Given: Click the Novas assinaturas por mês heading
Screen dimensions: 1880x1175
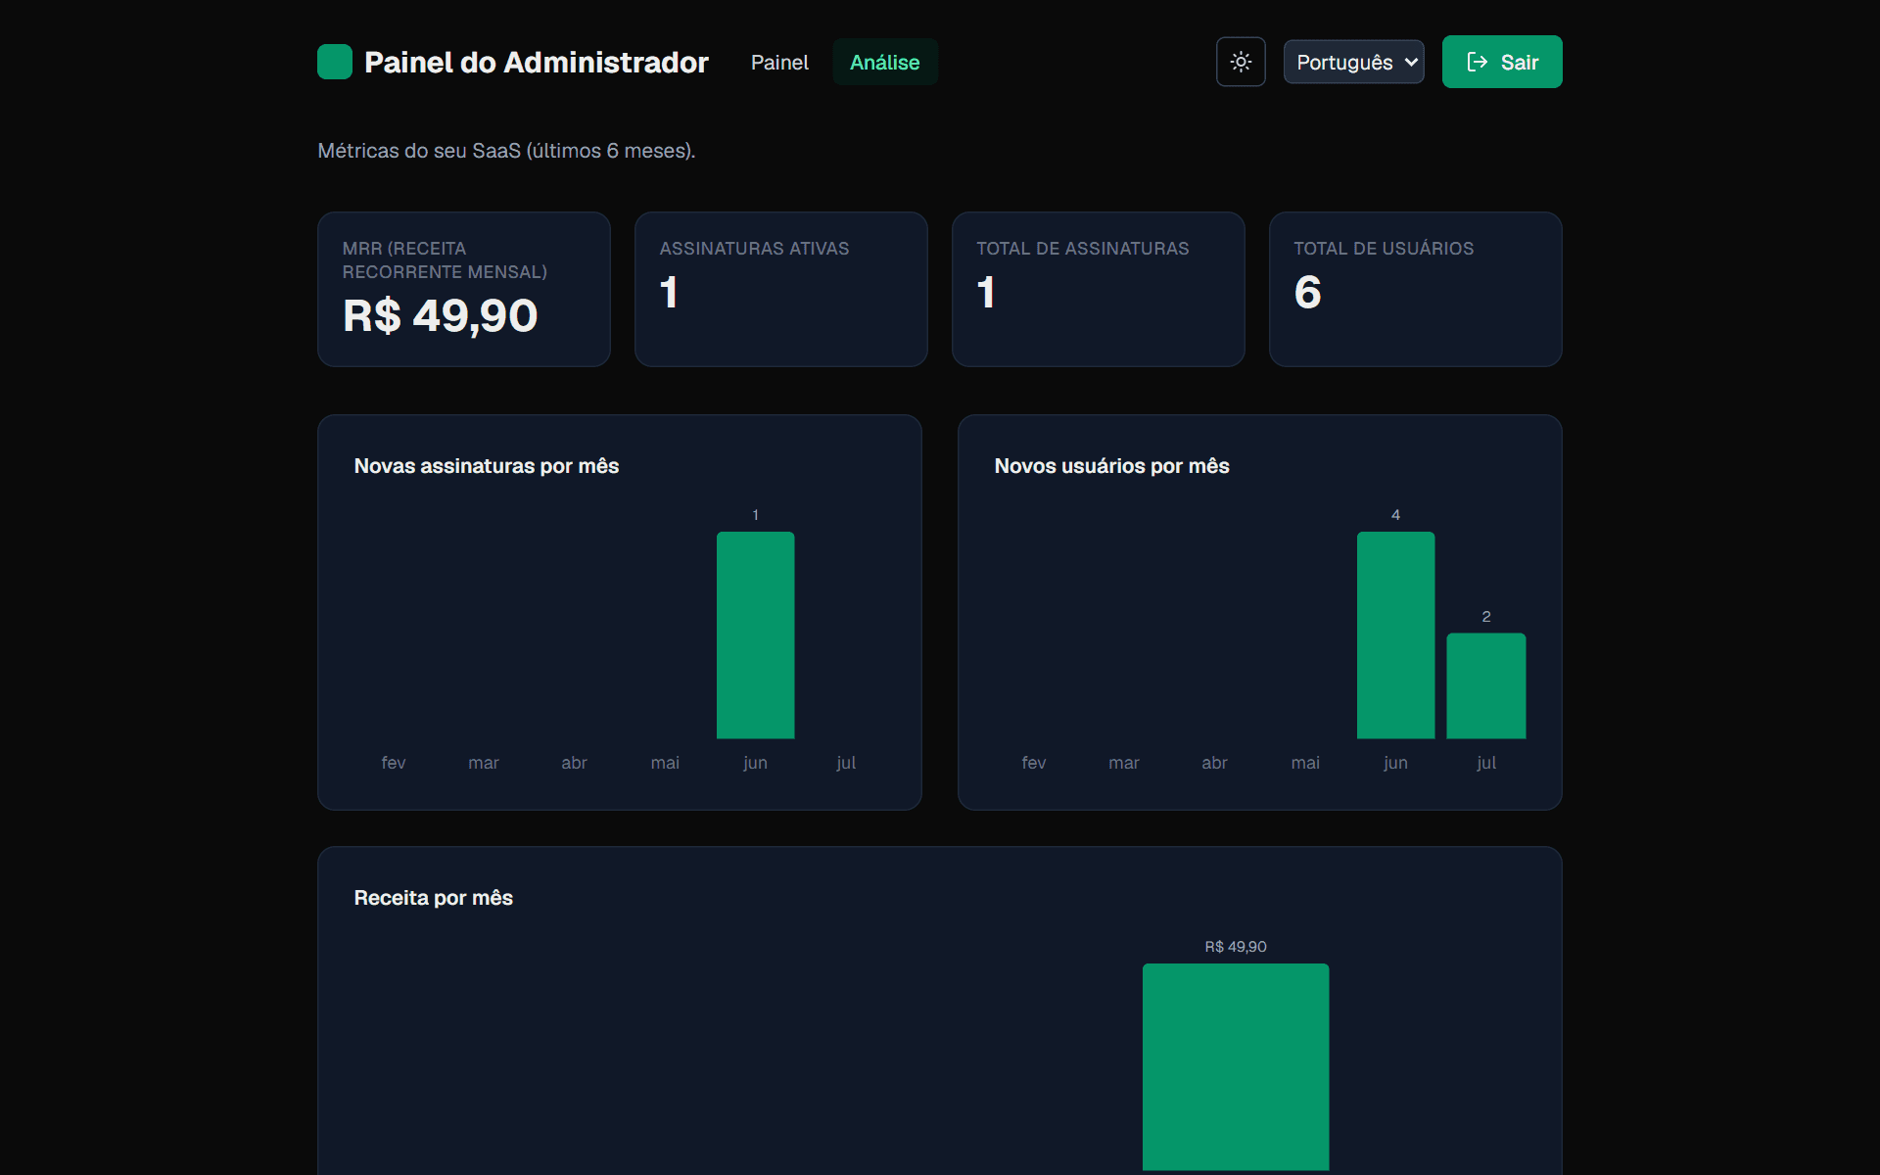Looking at the screenshot, I should [x=487, y=466].
